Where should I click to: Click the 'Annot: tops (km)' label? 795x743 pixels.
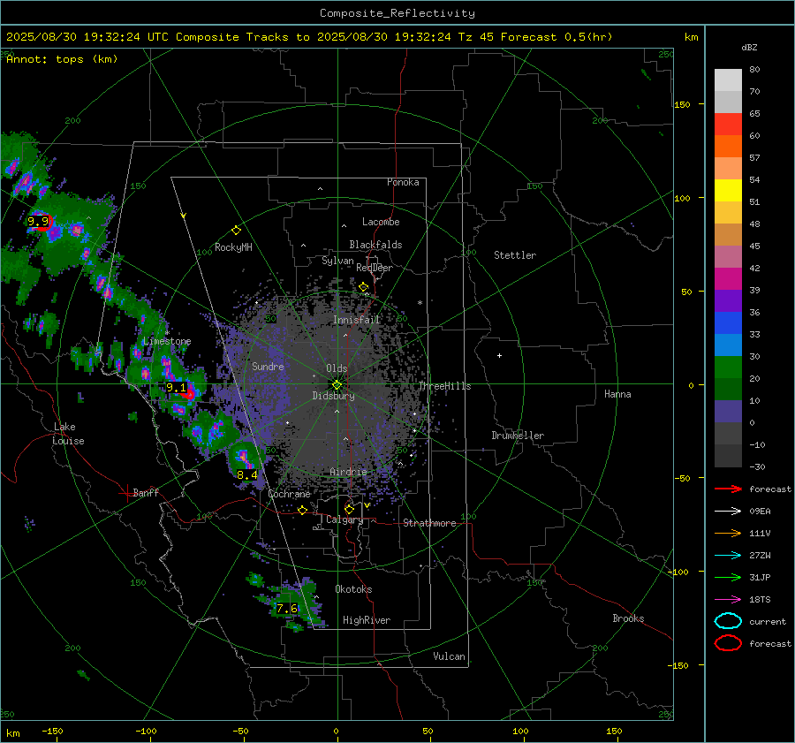click(x=62, y=59)
